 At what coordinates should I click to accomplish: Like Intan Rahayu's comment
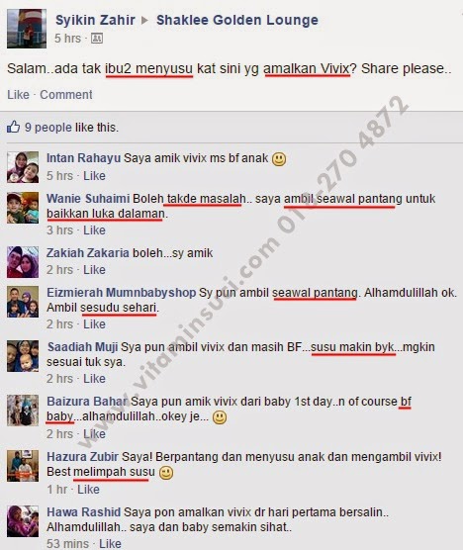(94, 176)
